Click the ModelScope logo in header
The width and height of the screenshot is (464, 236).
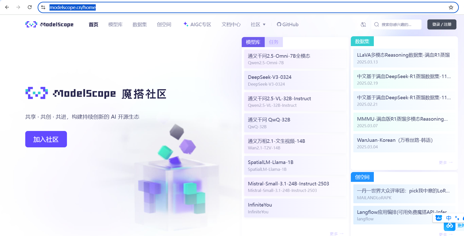[x=50, y=24]
